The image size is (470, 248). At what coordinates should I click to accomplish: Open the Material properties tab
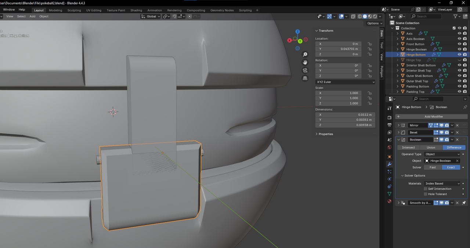(x=390, y=201)
